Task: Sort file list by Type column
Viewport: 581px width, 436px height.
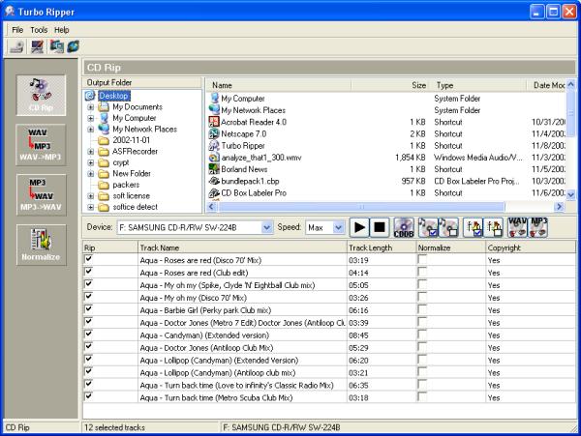Action: [x=478, y=85]
